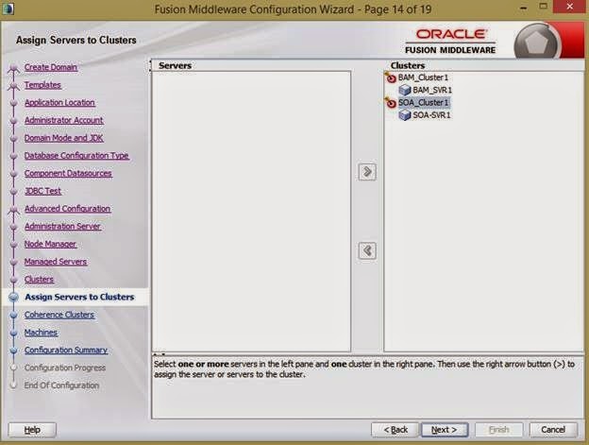Viewport: 589px width, 445px height.
Task: Open the Templates step
Action: 42,85
